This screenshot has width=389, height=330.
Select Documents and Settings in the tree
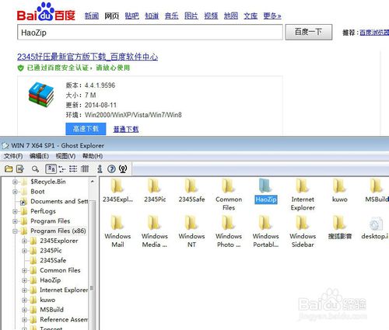59,201
